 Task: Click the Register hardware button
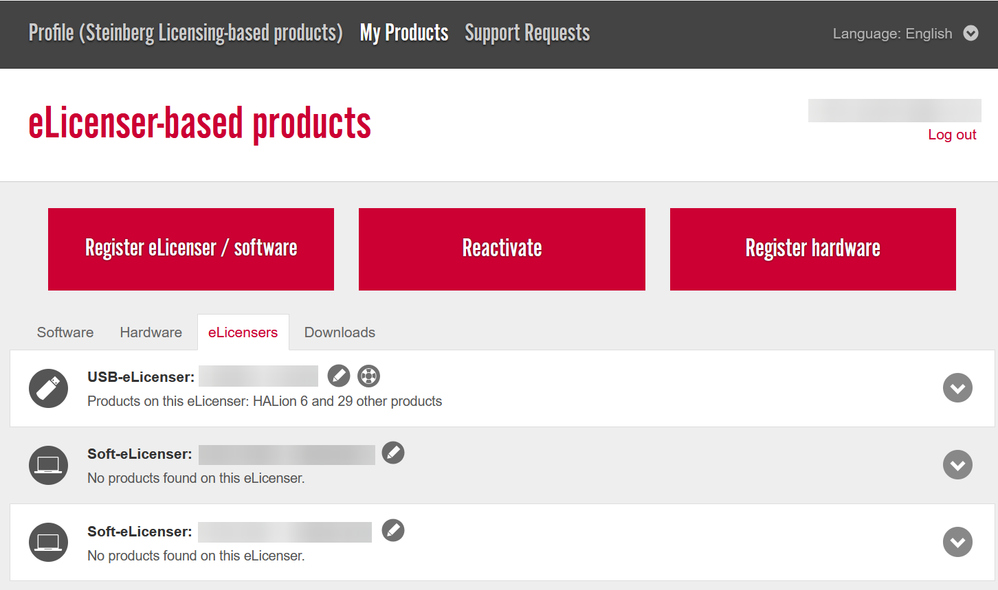[x=812, y=249]
